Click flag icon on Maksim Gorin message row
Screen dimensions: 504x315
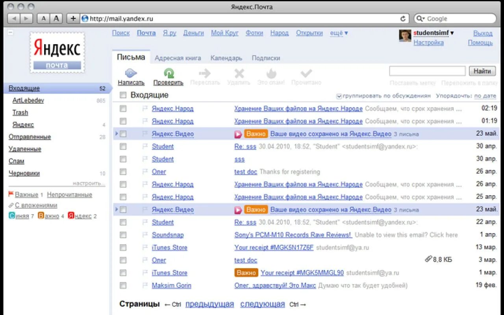(145, 285)
